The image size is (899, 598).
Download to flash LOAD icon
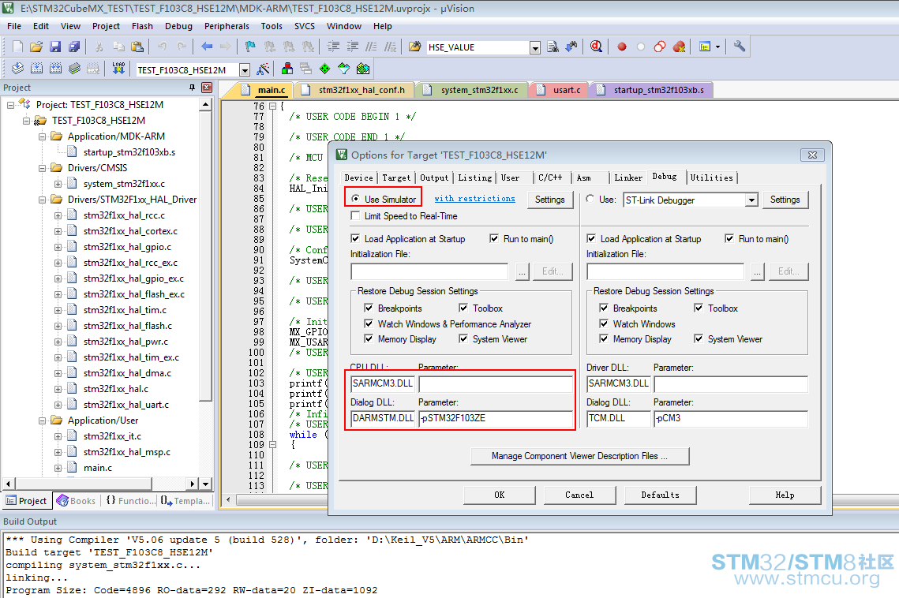[118, 69]
